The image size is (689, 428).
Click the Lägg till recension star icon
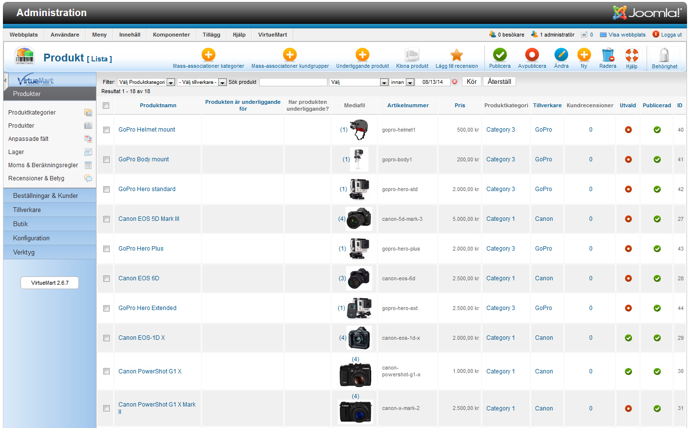[457, 55]
